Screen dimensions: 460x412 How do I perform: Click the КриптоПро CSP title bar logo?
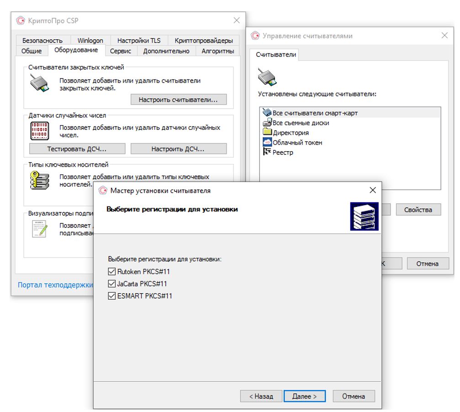(21, 21)
